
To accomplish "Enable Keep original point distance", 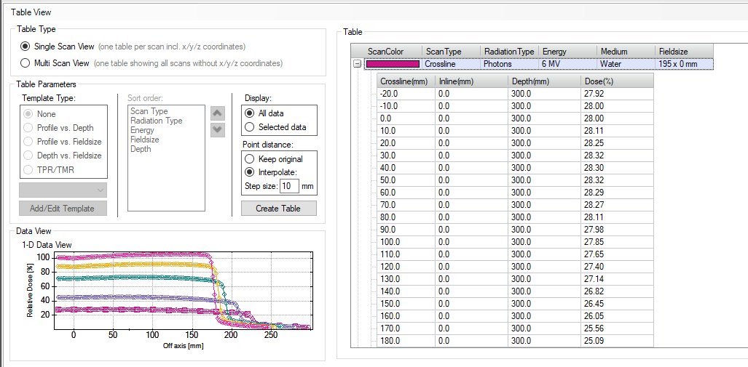I will (x=251, y=159).
